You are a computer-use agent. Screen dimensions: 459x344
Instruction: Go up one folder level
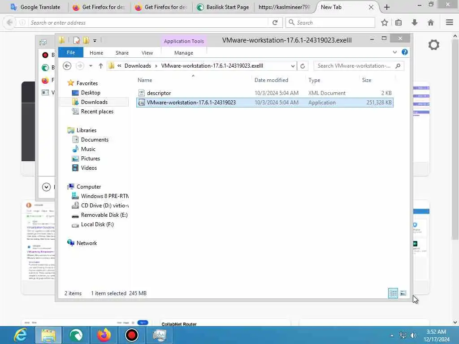pos(101,66)
